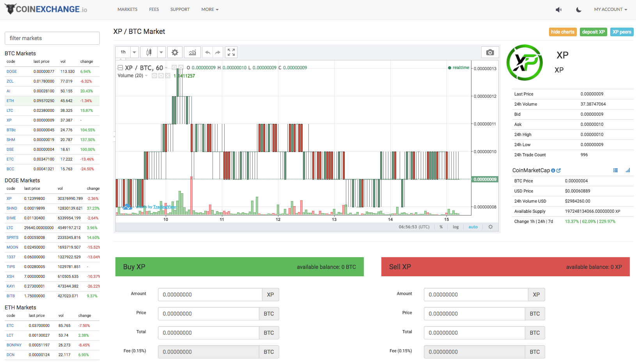The image size is (636, 362).
Task: Open SHM in BTC Markets
Action: click(x=11, y=140)
